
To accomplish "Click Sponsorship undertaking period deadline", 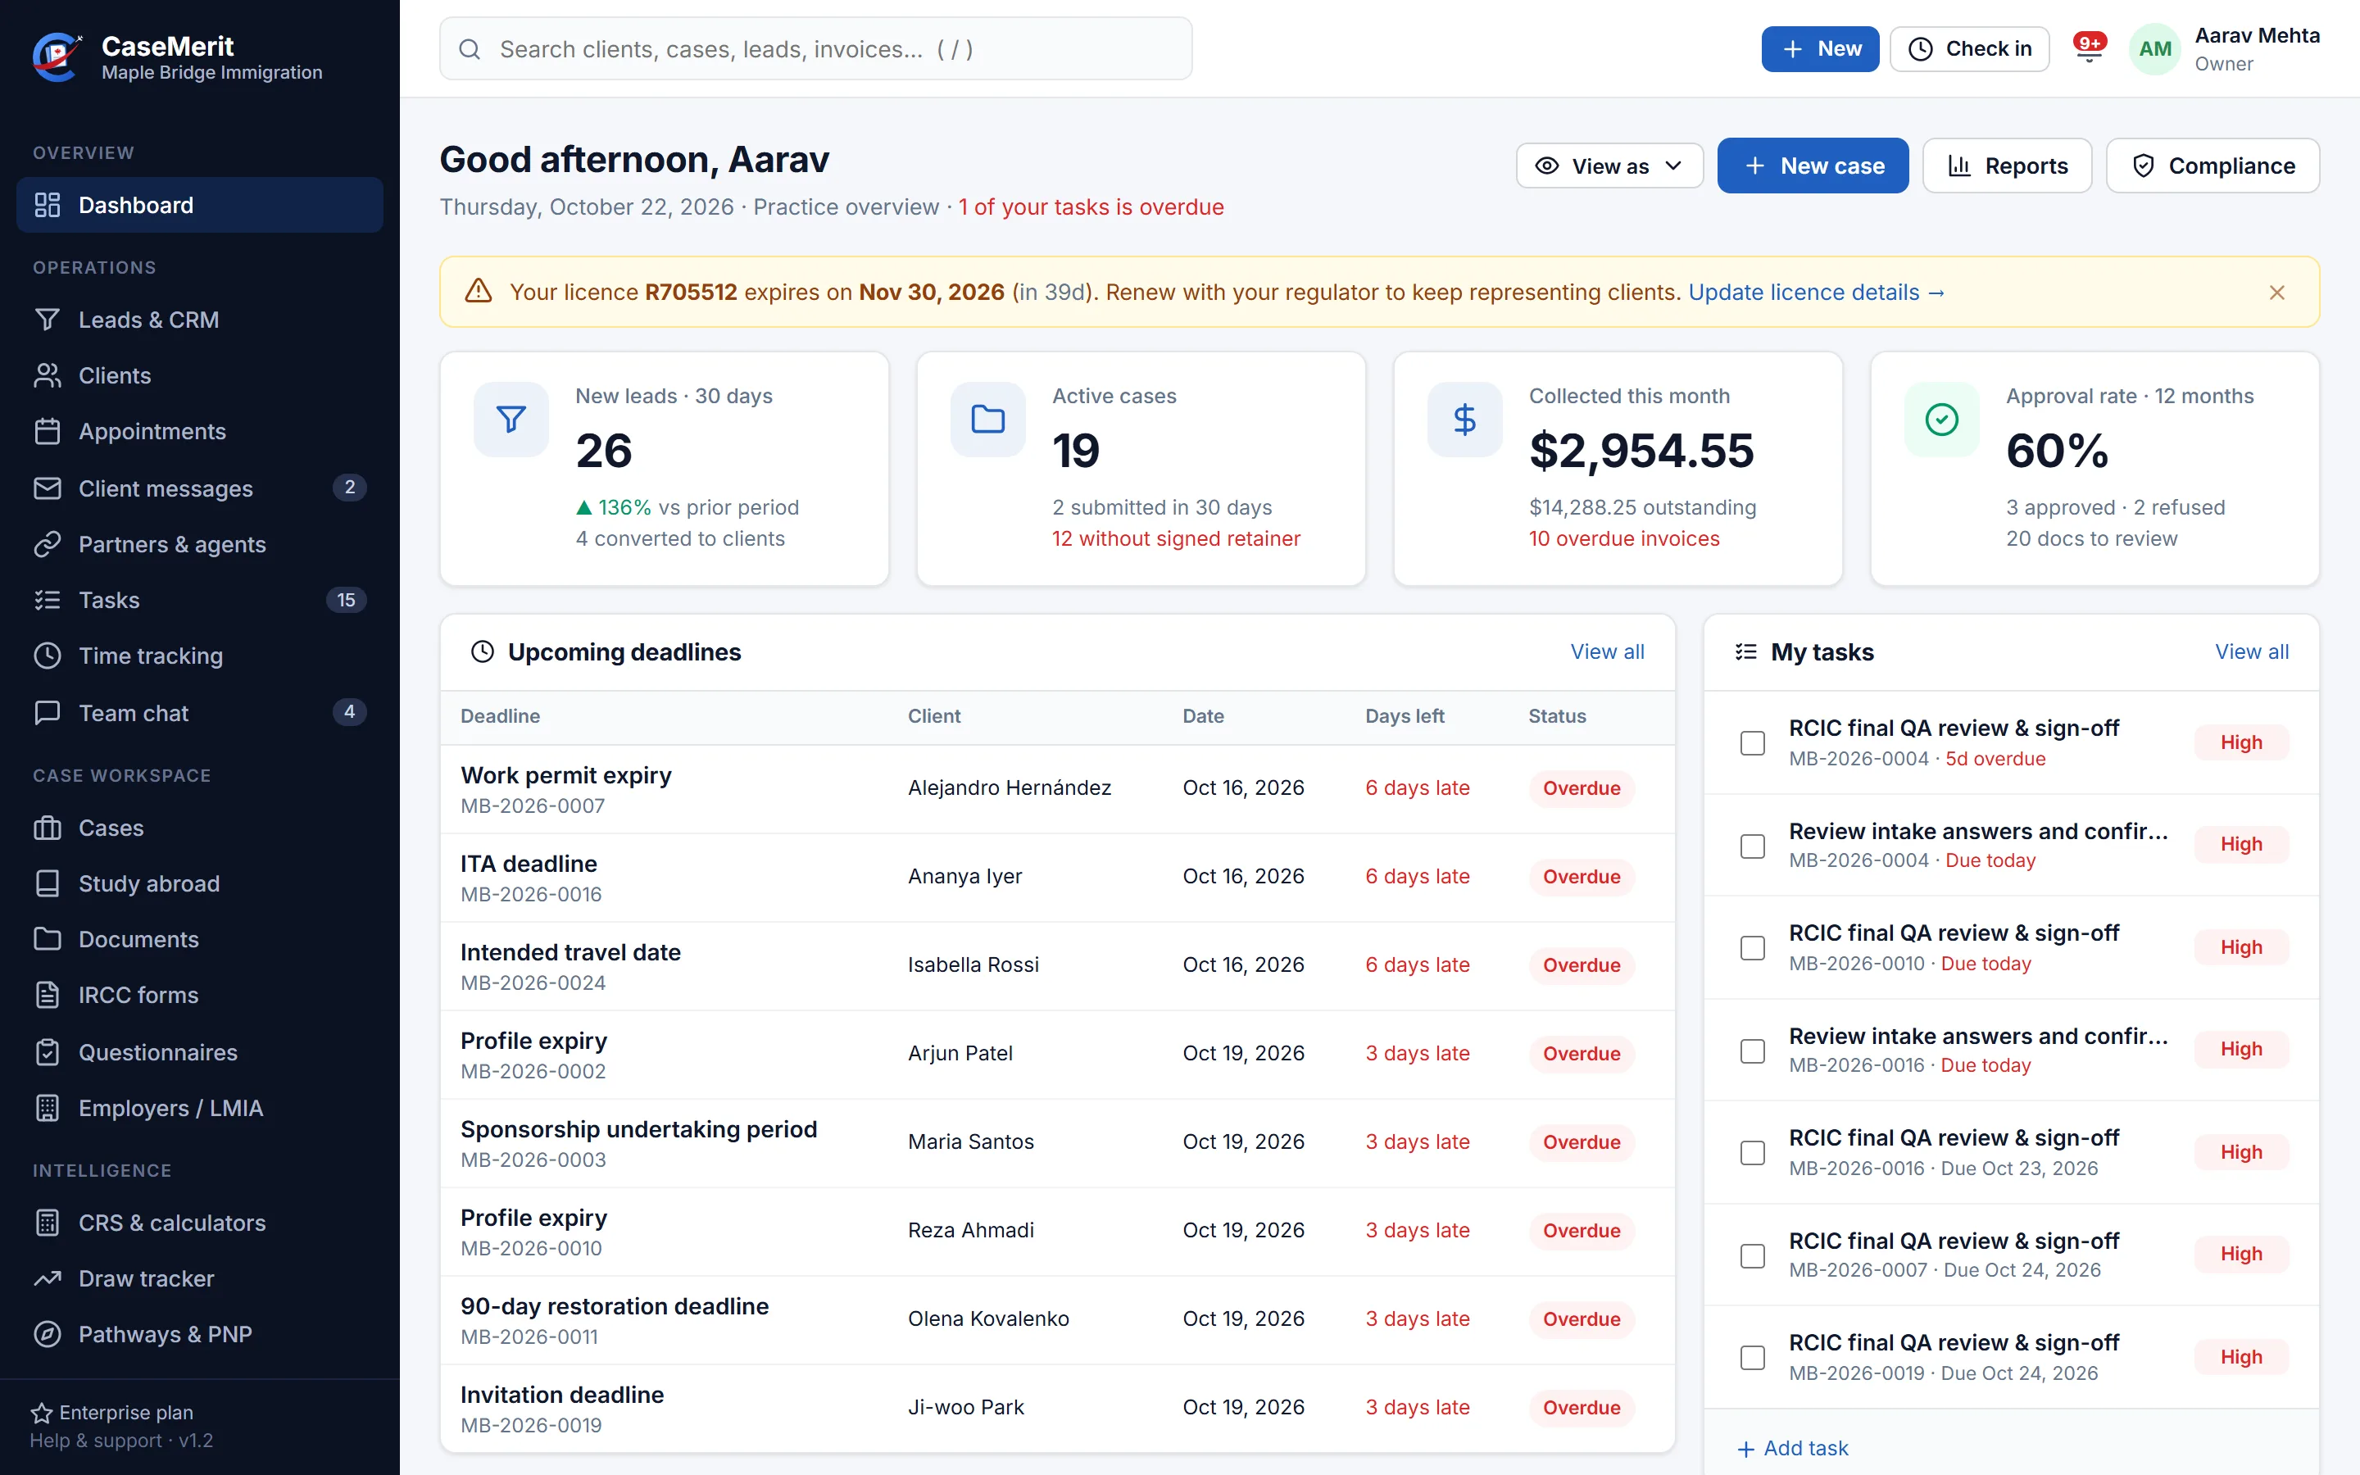I will 639,1130.
